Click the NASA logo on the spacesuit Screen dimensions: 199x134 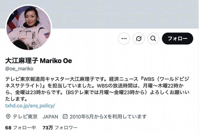[23, 38]
